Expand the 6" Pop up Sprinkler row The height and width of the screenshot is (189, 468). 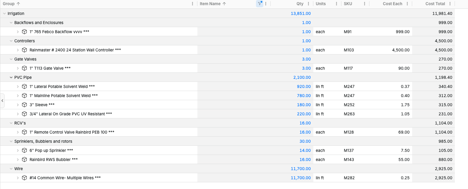pyautogui.click(x=18, y=150)
